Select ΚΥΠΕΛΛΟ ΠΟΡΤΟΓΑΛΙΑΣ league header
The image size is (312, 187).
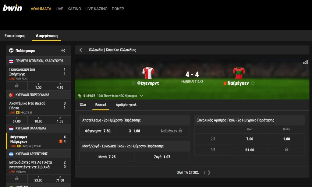[38, 95]
